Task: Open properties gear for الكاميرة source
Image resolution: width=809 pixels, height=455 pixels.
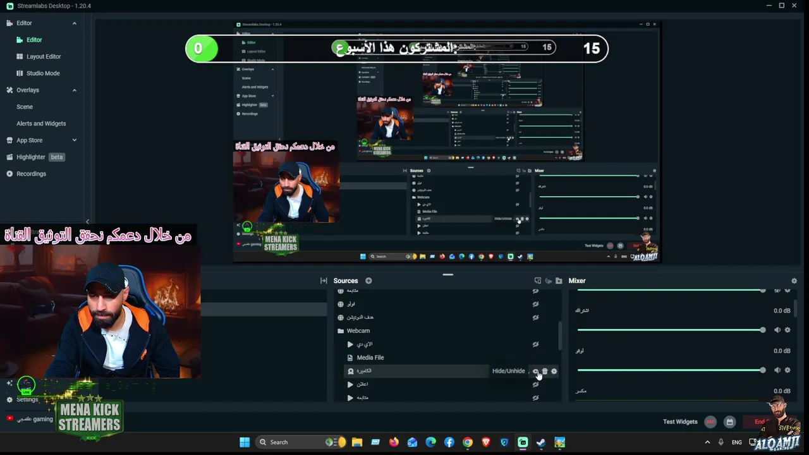Action: click(x=554, y=371)
